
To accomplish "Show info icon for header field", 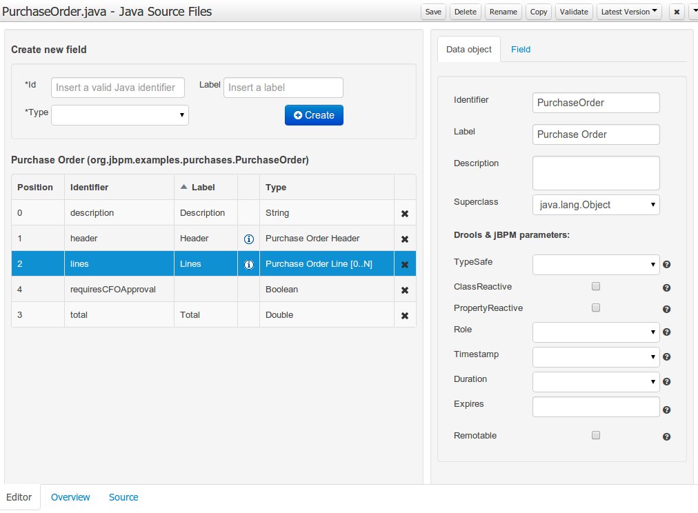I will pos(249,239).
